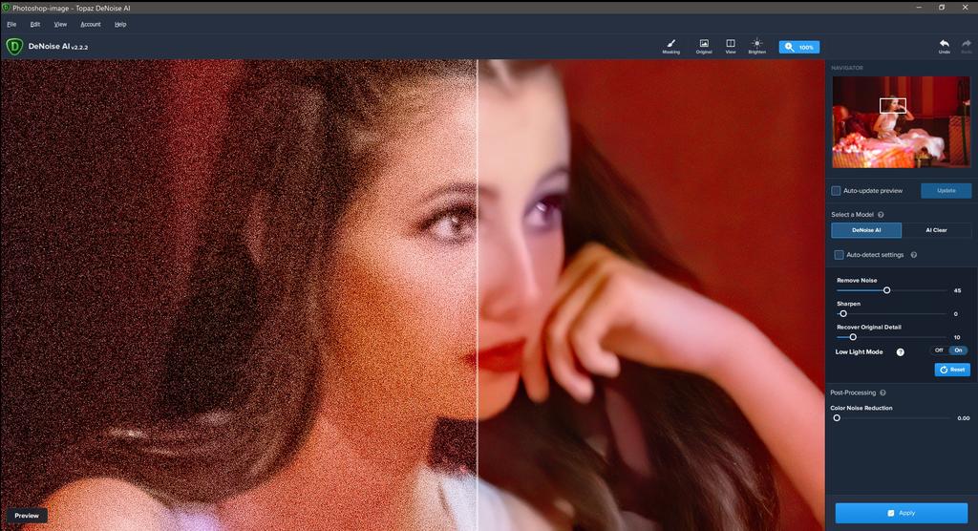Open the Help menu
The height and width of the screenshot is (531, 978).
[120, 24]
